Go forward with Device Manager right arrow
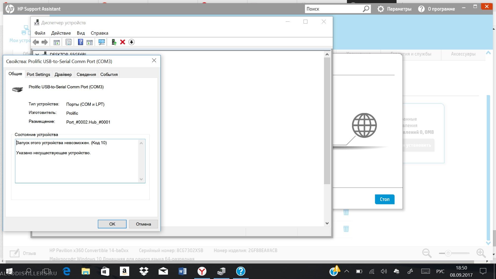Viewport: 496px width, 279px height. coord(45,42)
